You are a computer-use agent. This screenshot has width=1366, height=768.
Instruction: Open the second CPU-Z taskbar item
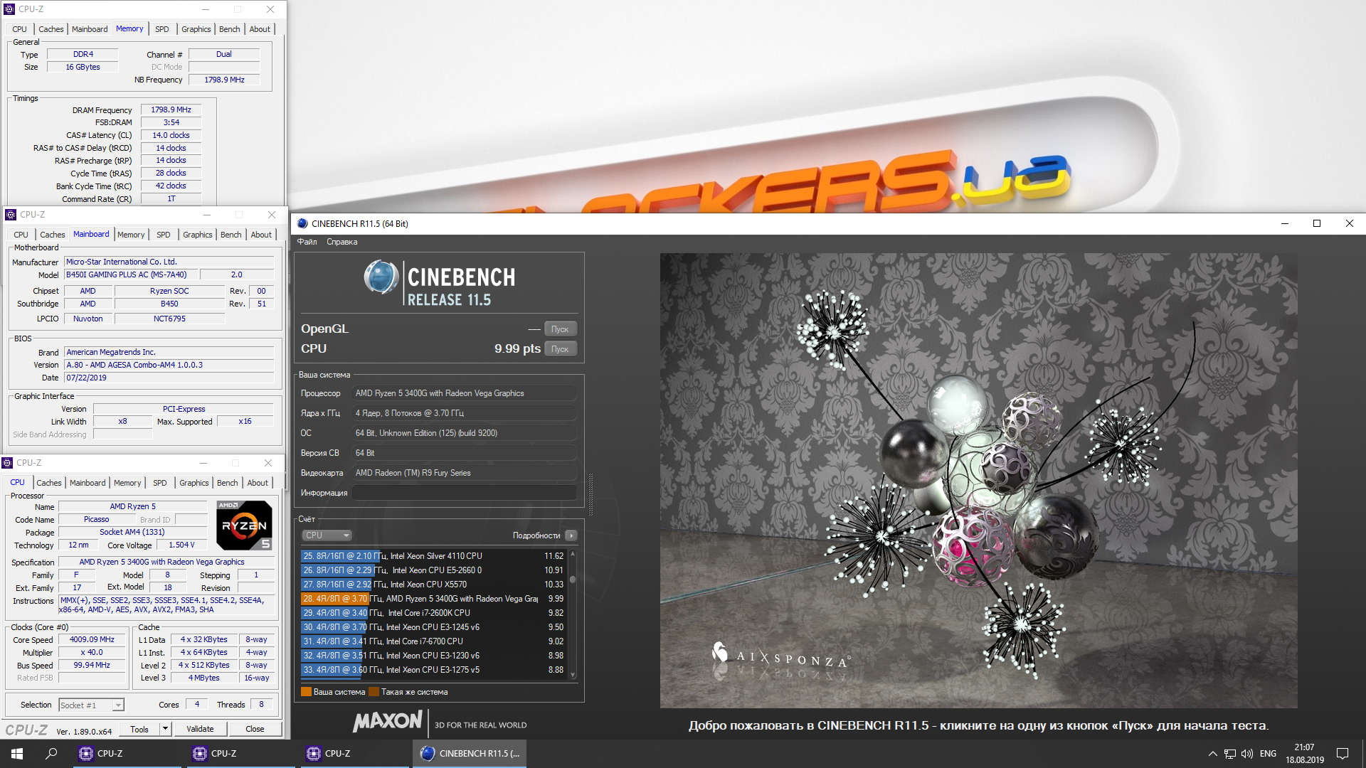242,753
